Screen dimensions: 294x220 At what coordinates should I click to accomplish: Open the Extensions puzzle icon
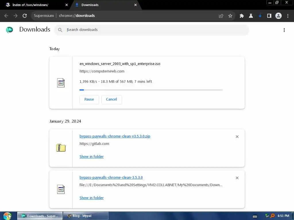tap(242, 16)
